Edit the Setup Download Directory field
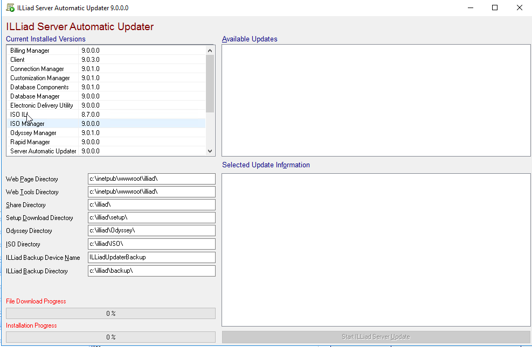532x347 pixels. click(x=151, y=218)
